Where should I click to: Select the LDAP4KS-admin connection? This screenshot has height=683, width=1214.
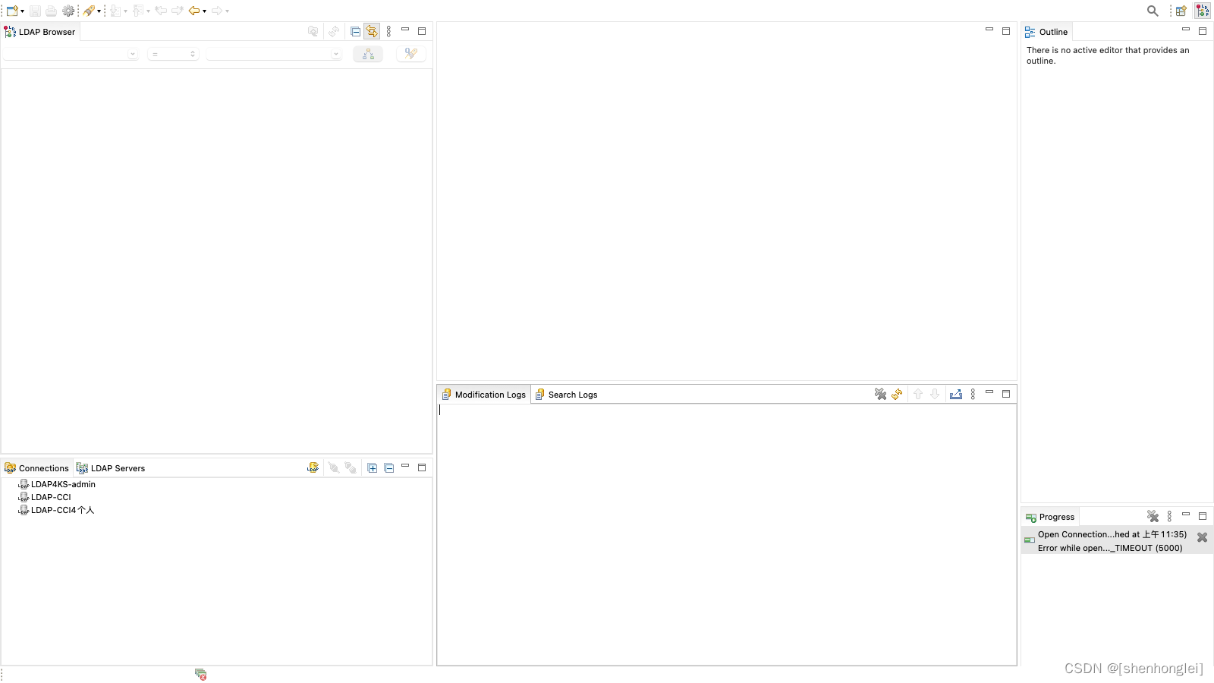pyautogui.click(x=57, y=484)
